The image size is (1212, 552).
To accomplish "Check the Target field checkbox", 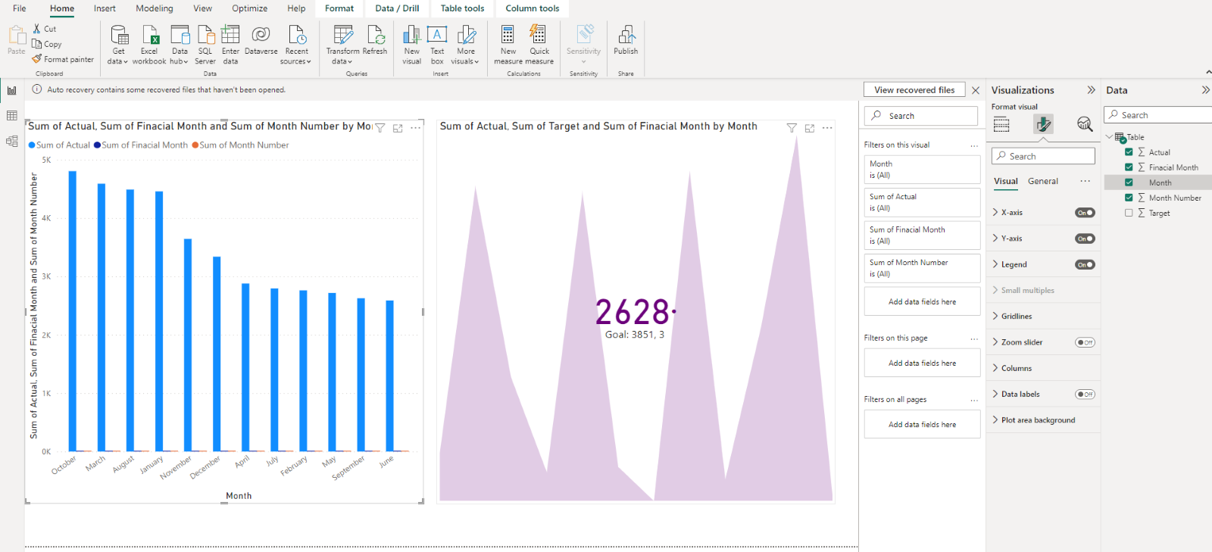I will coord(1129,213).
